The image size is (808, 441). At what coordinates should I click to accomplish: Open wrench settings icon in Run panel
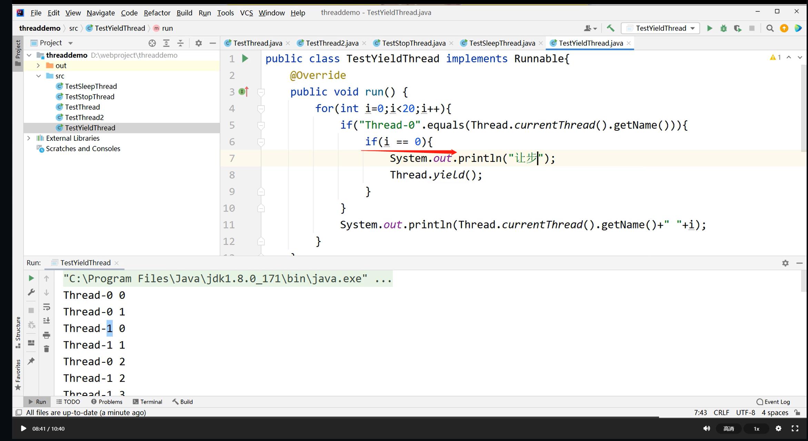point(31,293)
